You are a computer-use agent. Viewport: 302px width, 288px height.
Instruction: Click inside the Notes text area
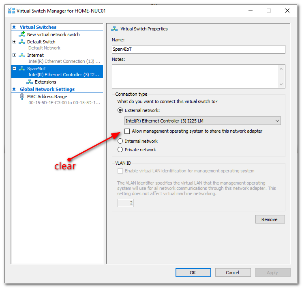point(195,76)
